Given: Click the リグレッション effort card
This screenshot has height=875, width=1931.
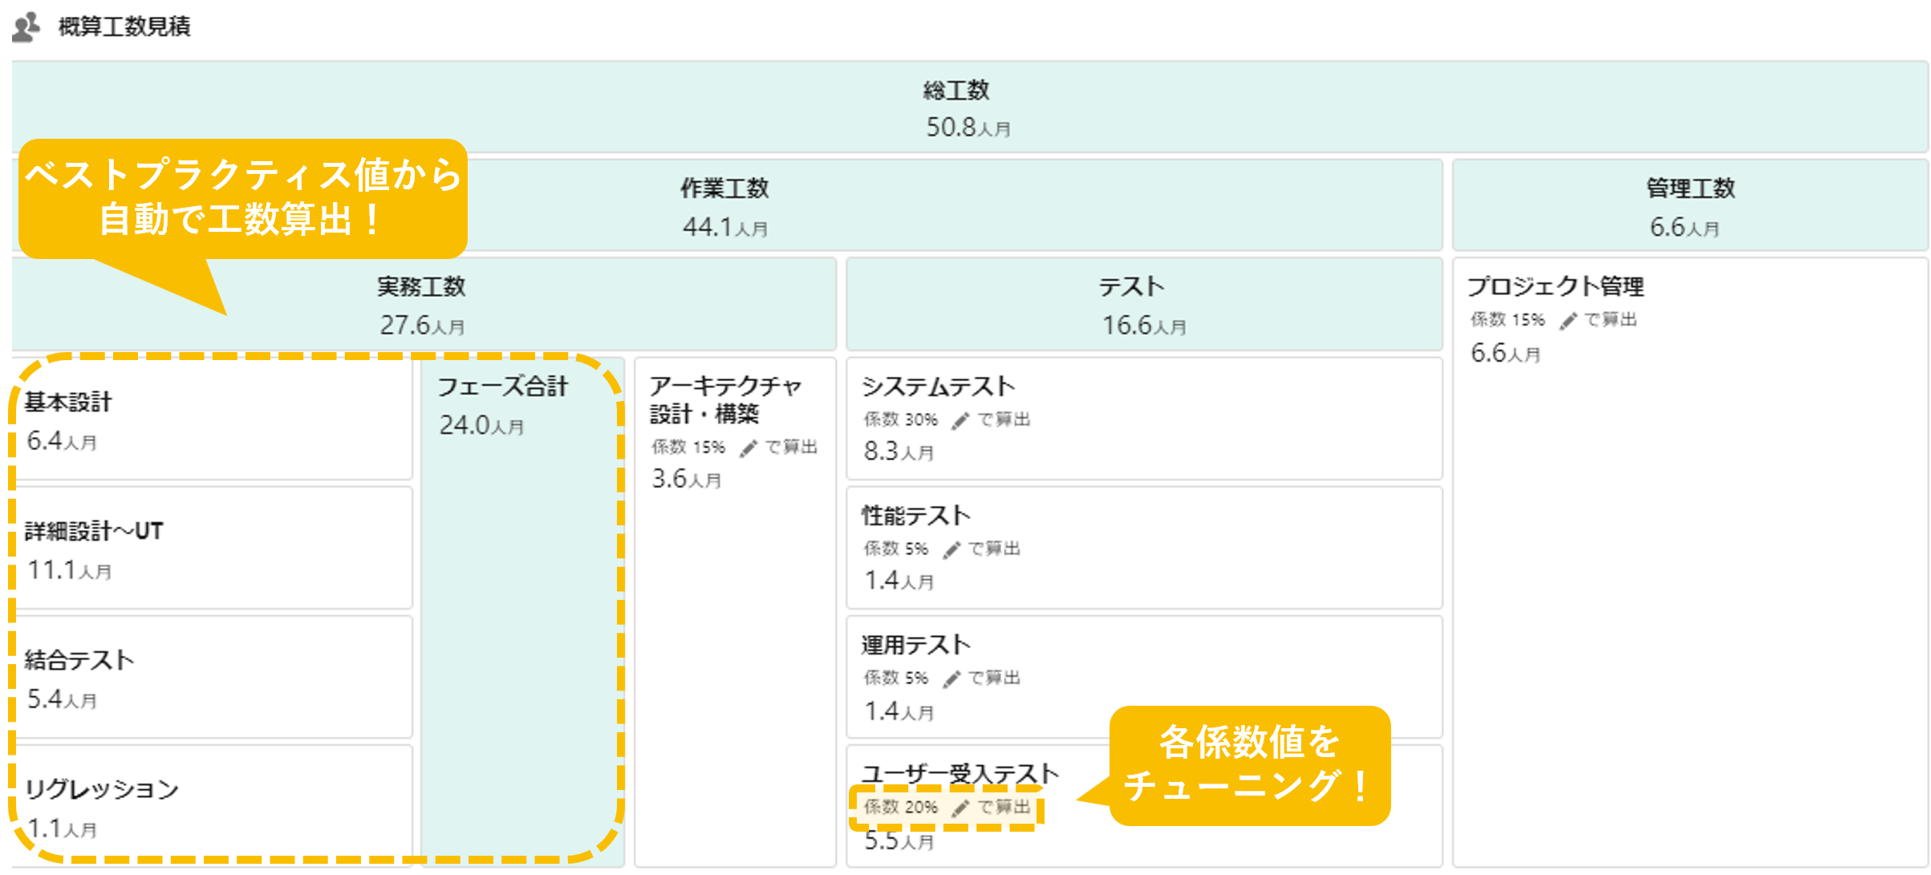Looking at the screenshot, I should 213,807.
